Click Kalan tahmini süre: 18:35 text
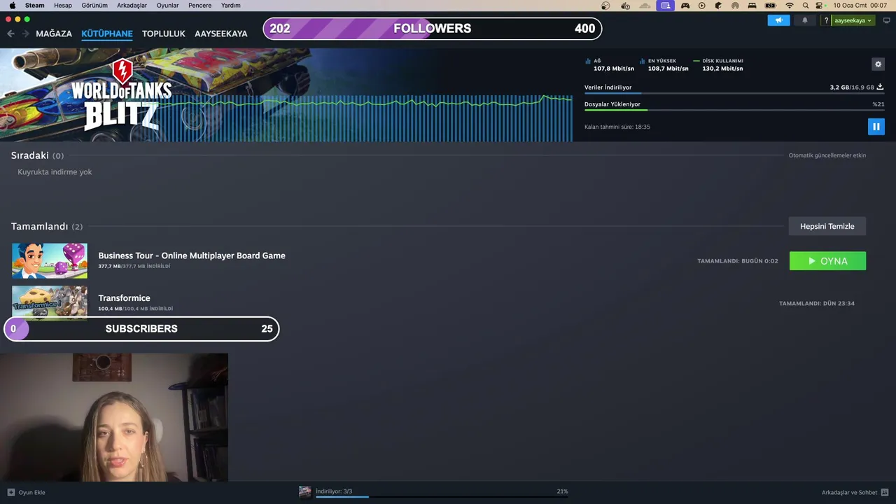The height and width of the screenshot is (504, 896). click(617, 127)
